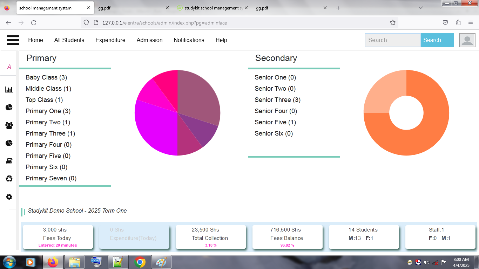Bookmark the page with the star icon
The width and height of the screenshot is (479, 269).
[393, 22]
